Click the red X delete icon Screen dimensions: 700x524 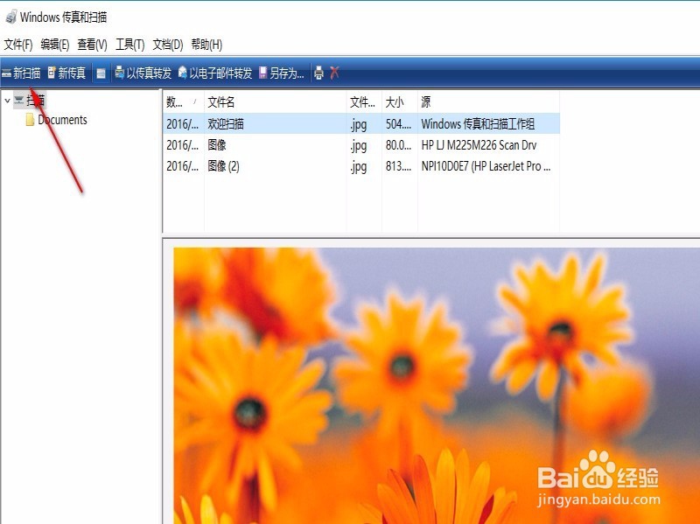334,73
